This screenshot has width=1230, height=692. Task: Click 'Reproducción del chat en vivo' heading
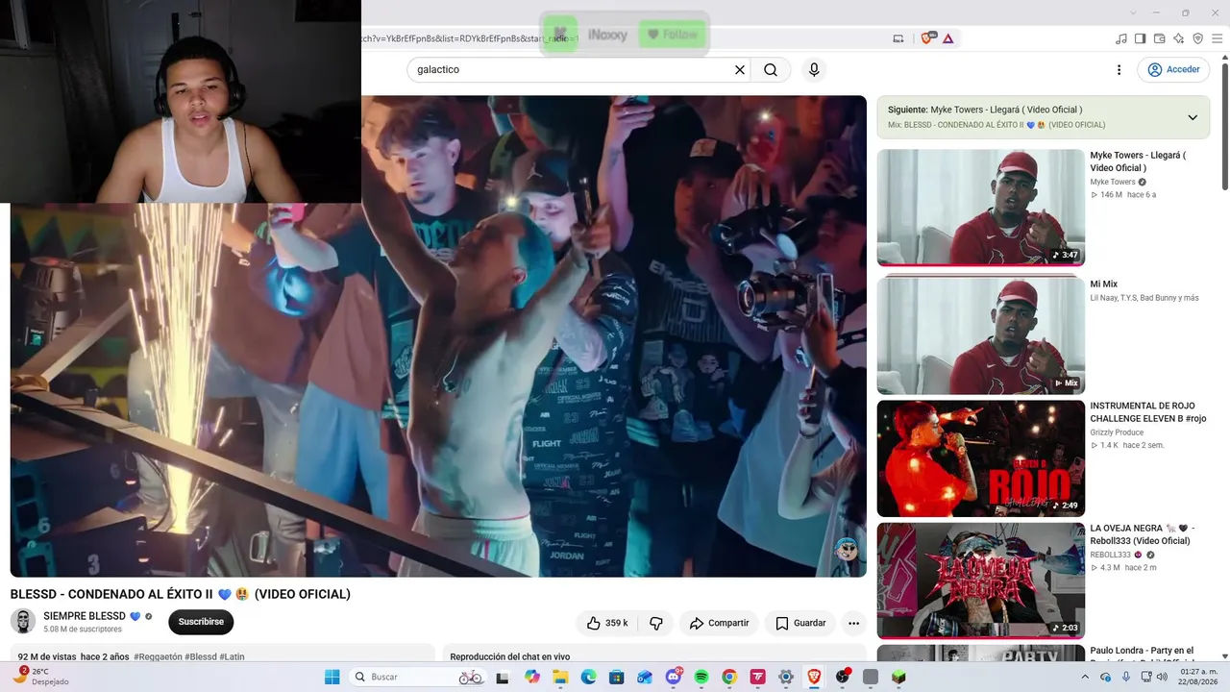pyautogui.click(x=510, y=657)
